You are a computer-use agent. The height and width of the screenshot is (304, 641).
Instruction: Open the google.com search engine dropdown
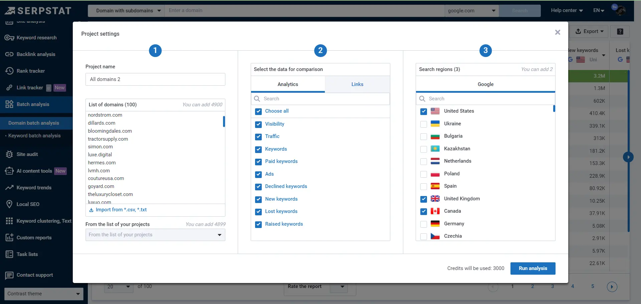[471, 11]
